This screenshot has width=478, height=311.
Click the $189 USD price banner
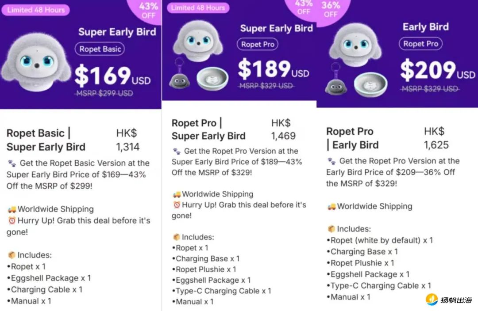click(x=273, y=69)
